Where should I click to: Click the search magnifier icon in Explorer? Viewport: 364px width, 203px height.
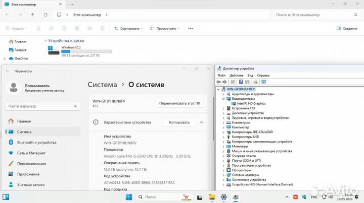click(x=356, y=15)
